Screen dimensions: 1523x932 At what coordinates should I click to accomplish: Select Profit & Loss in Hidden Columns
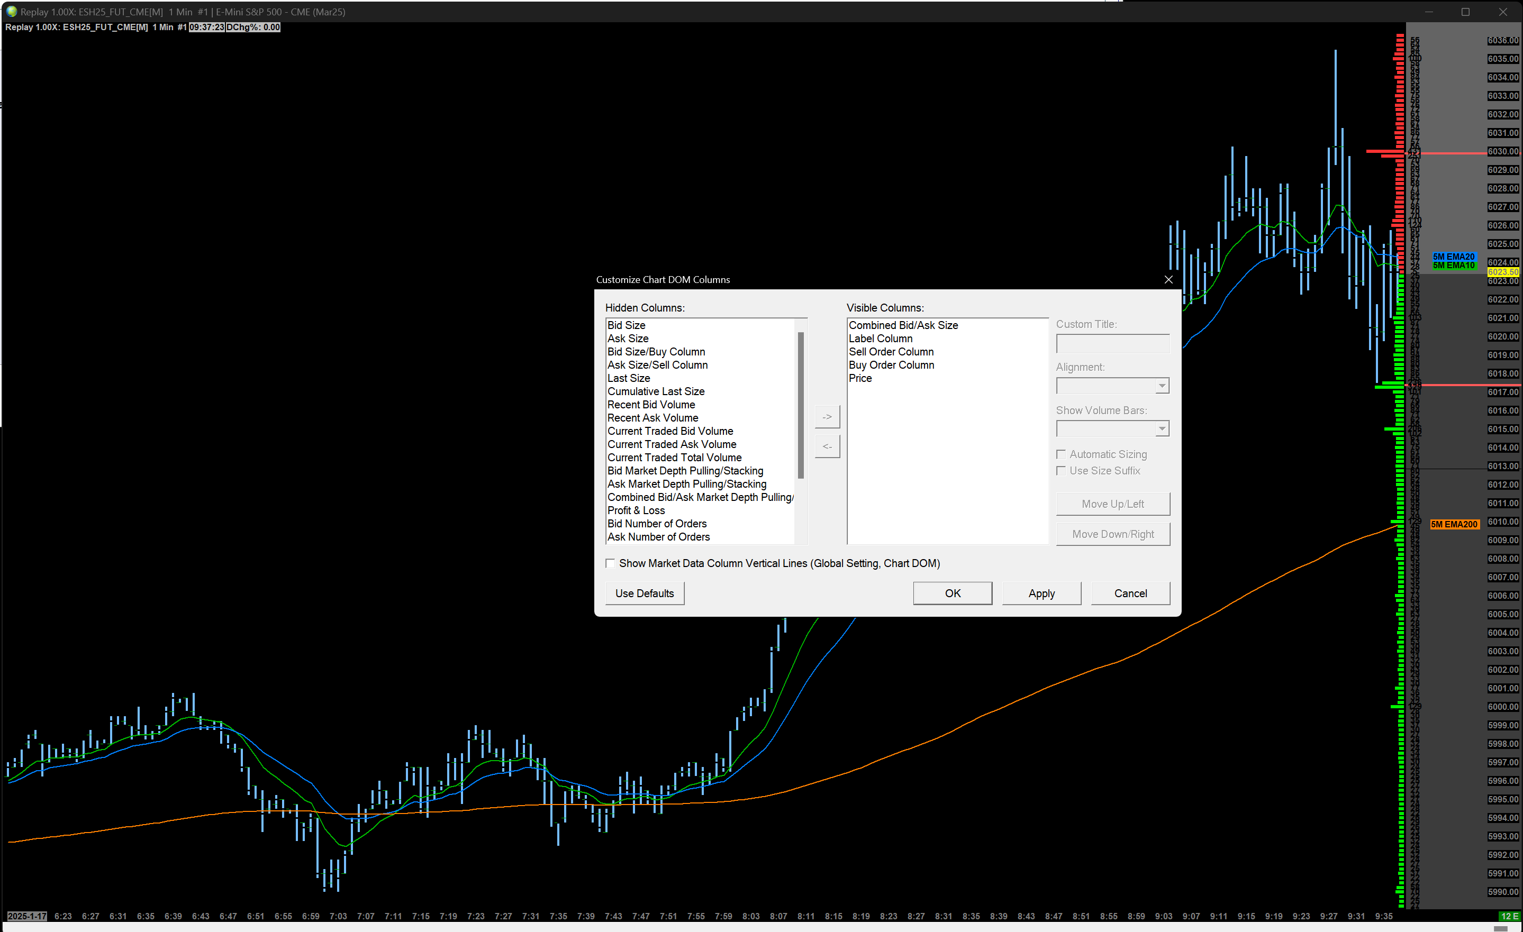636,511
